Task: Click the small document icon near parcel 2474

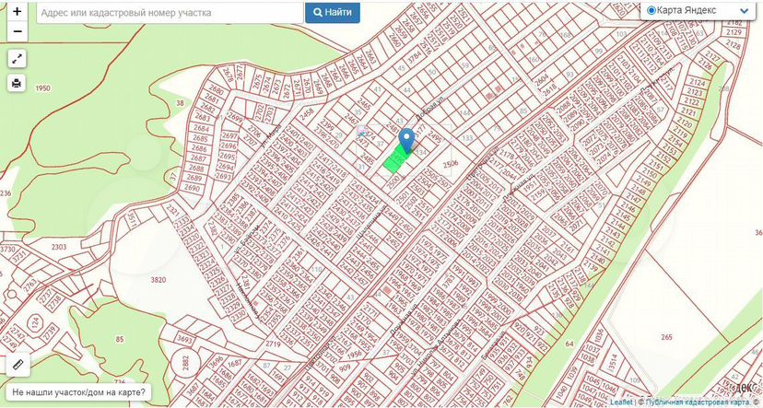Action: (361, 131)
